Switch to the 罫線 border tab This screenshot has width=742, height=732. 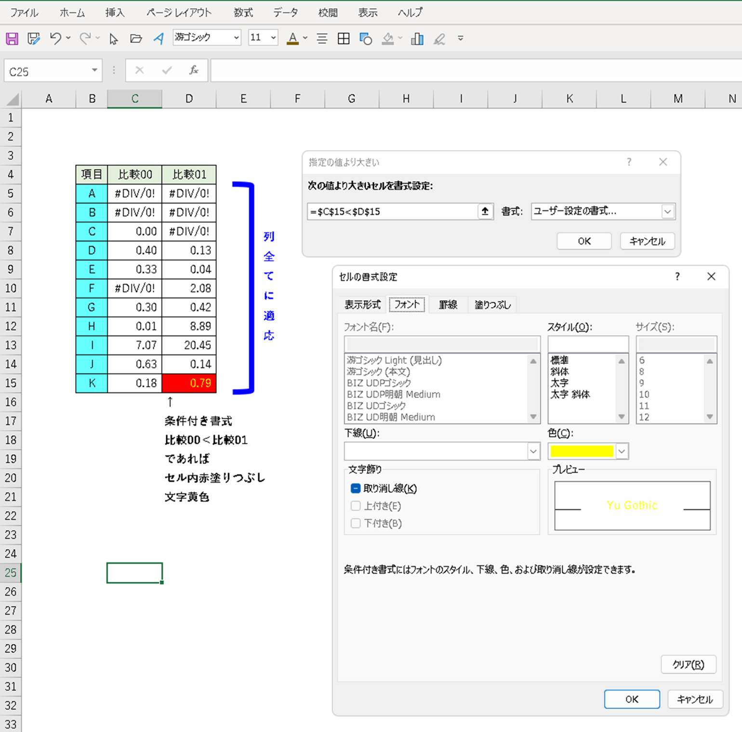click(448, 304)
